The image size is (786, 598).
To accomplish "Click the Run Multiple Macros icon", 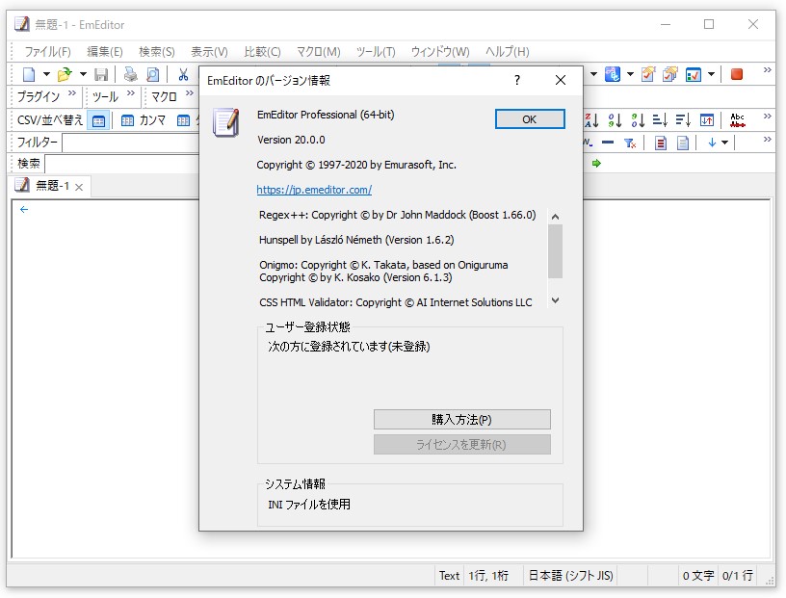I will tap(668, 73).
